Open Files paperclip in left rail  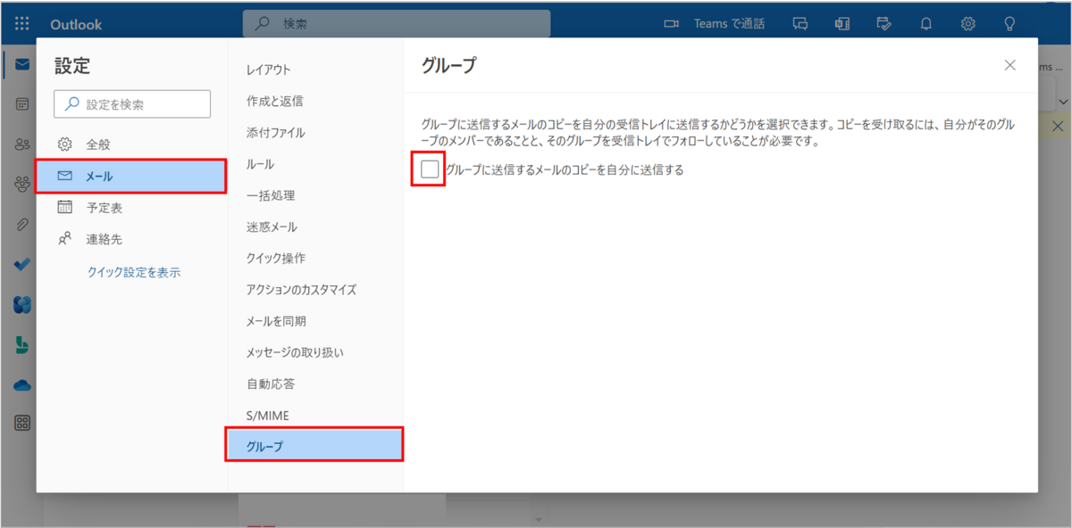(x=22, y=224)
